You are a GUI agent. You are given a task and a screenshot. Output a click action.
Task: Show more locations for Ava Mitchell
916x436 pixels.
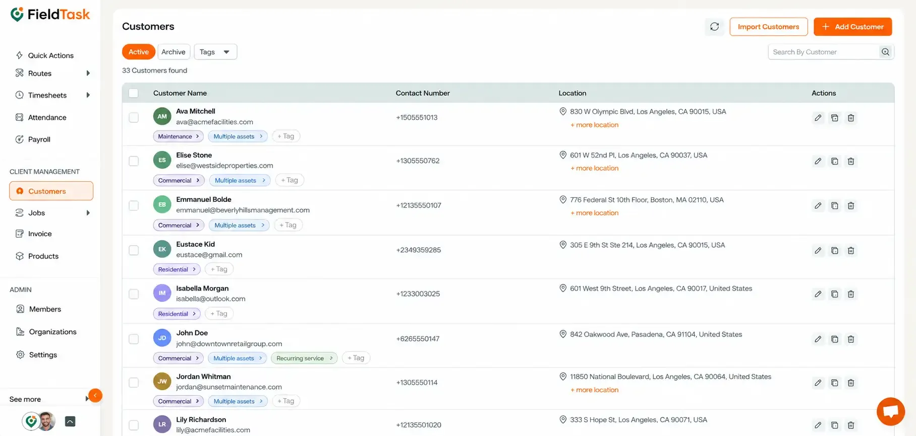pos(594,125)
